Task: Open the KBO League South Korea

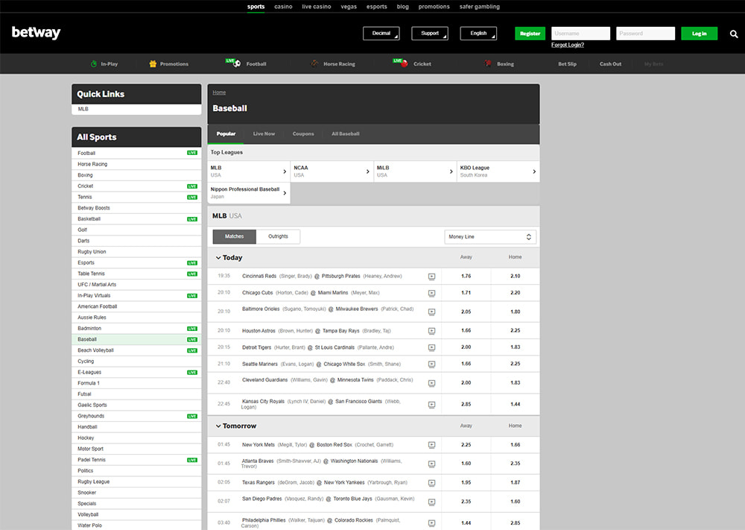Action: coord(498,171)
